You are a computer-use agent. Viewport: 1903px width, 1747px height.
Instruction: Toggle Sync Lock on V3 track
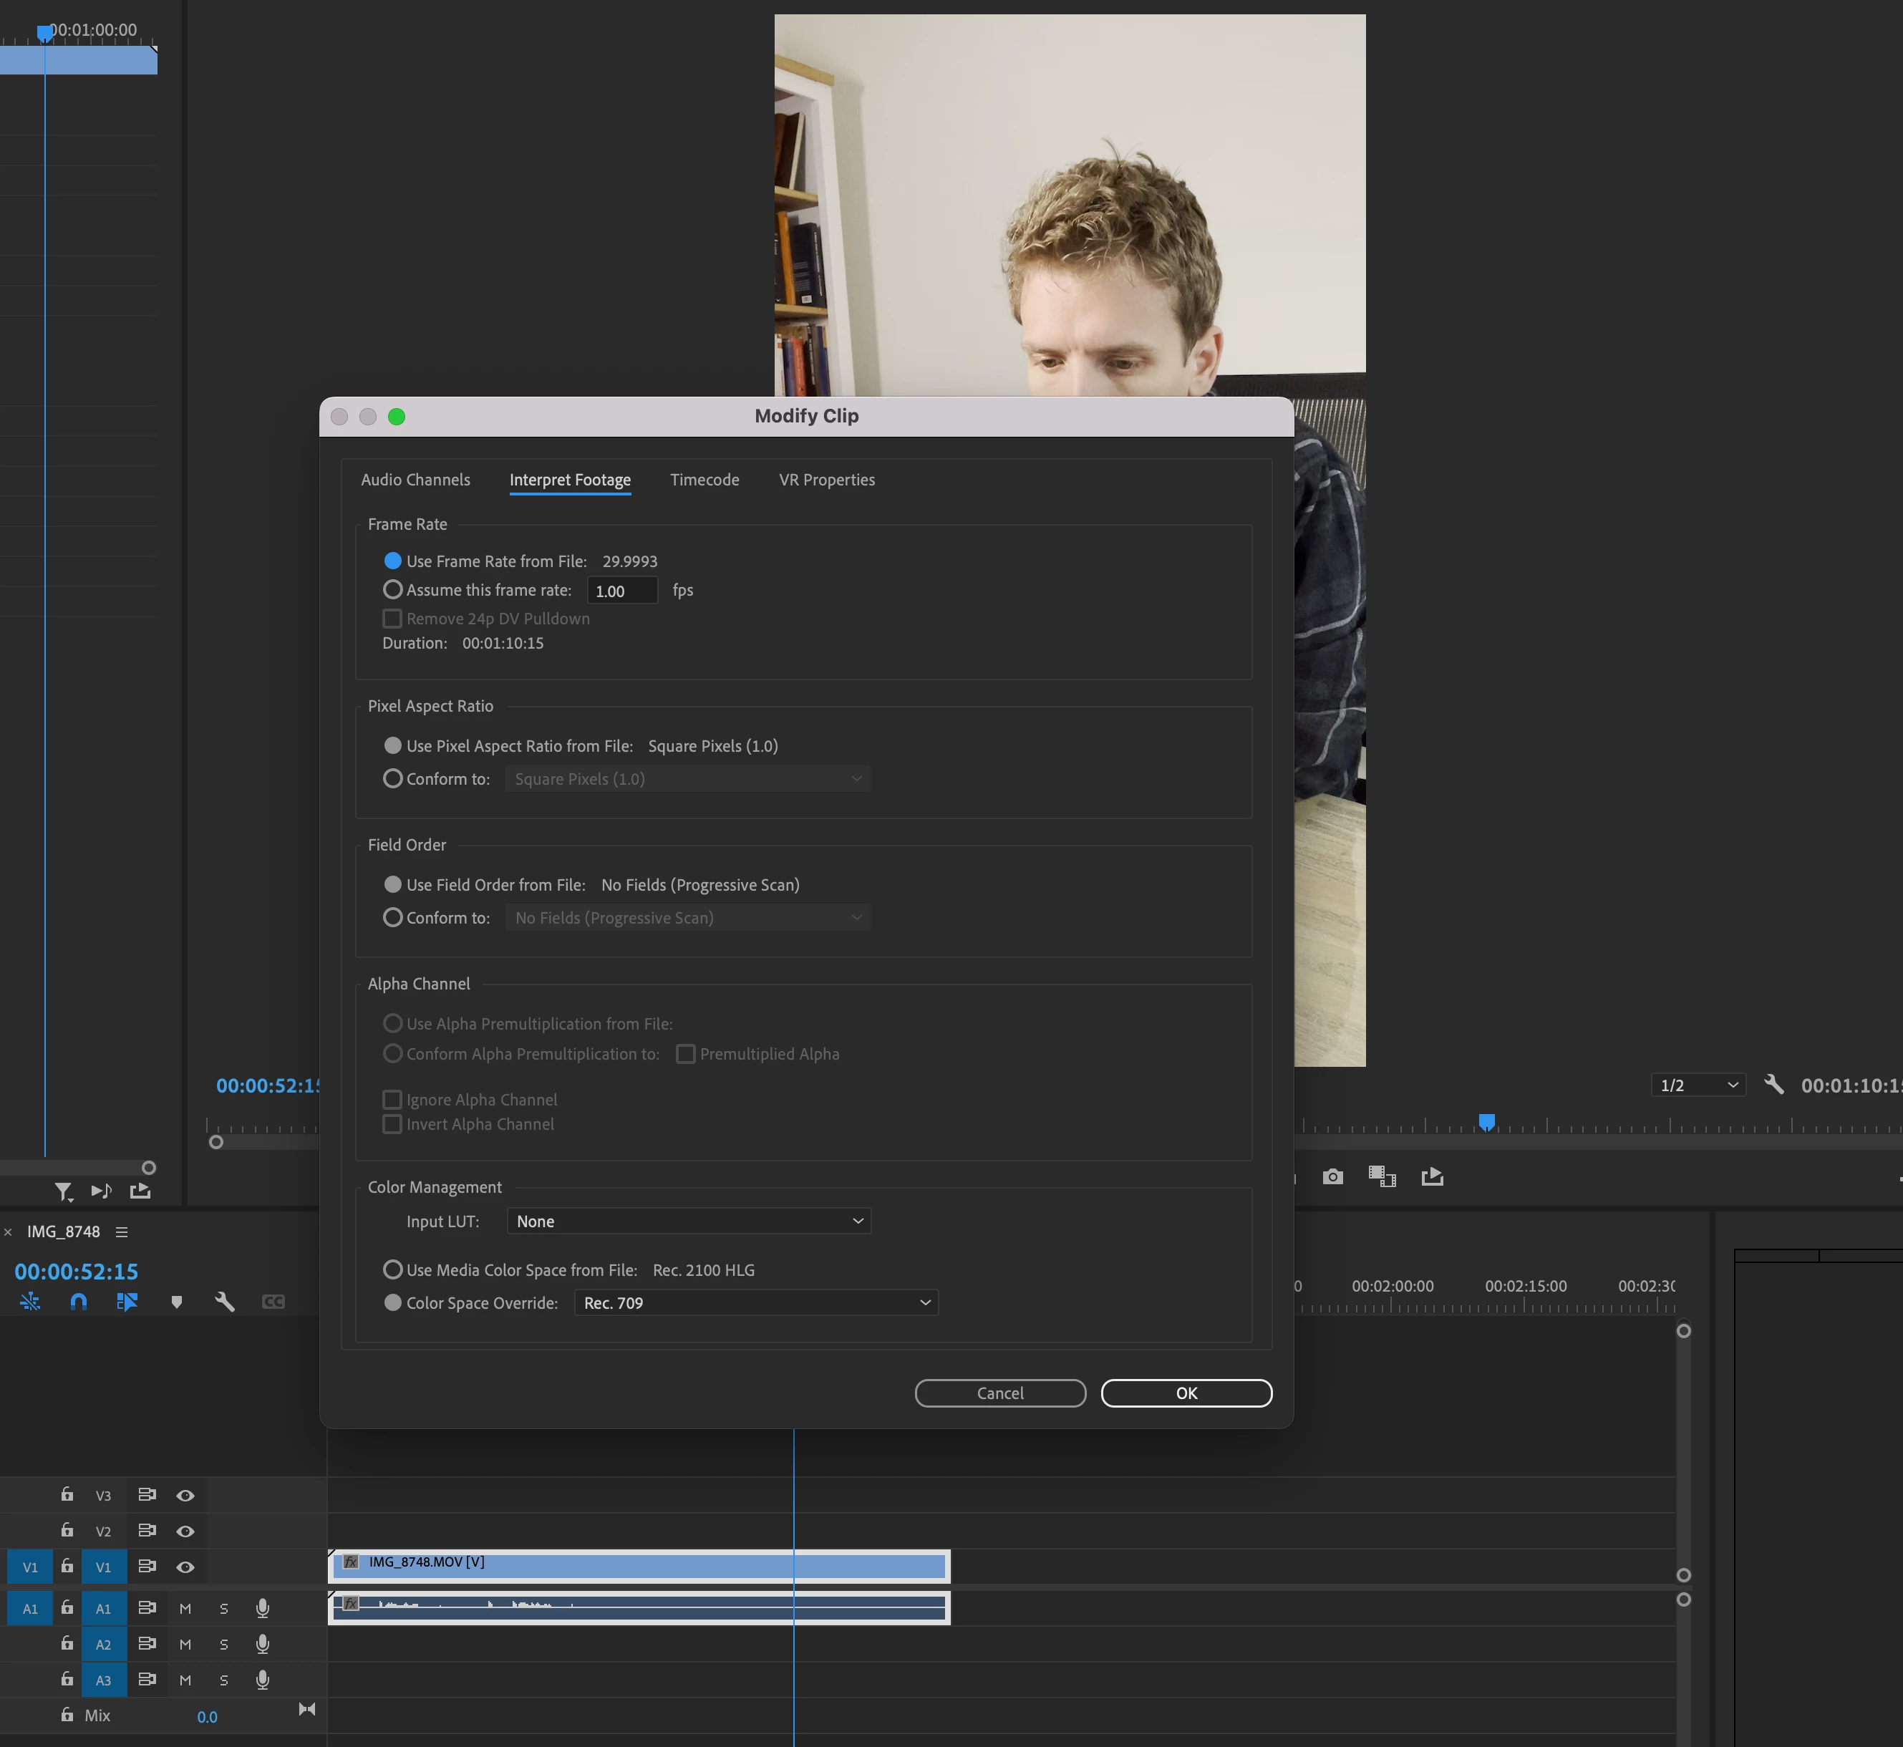147,1494
